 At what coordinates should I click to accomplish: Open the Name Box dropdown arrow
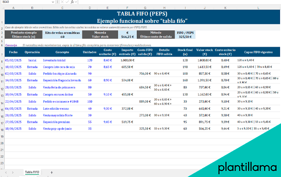(x=52, y=2)
